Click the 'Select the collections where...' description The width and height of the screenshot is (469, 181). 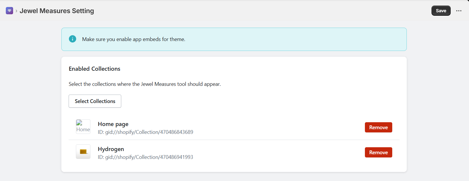(145, 84)
